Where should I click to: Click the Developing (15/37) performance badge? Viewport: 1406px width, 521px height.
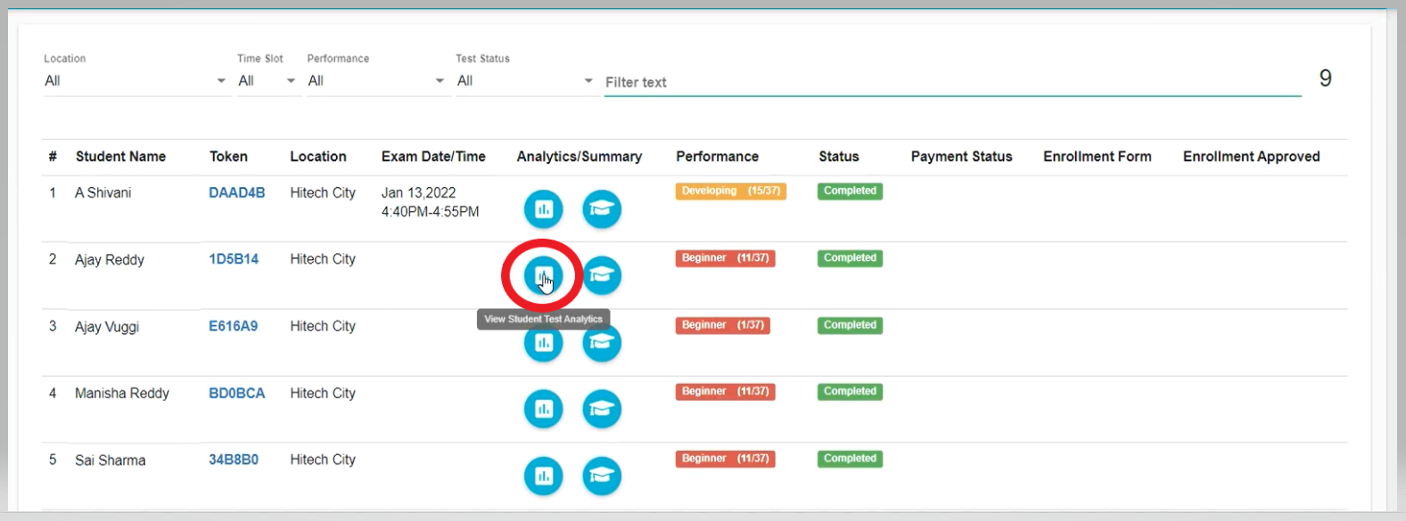point(730,191)
